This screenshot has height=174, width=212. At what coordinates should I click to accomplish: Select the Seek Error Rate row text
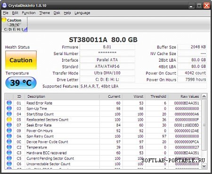point(39,125)
